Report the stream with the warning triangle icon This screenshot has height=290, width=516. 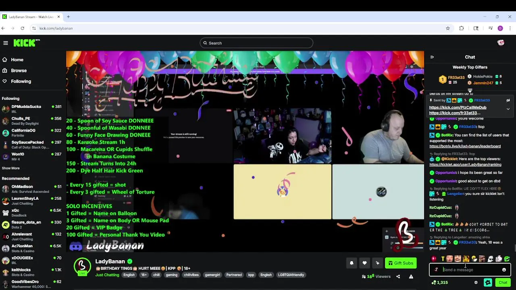(411, 277)
